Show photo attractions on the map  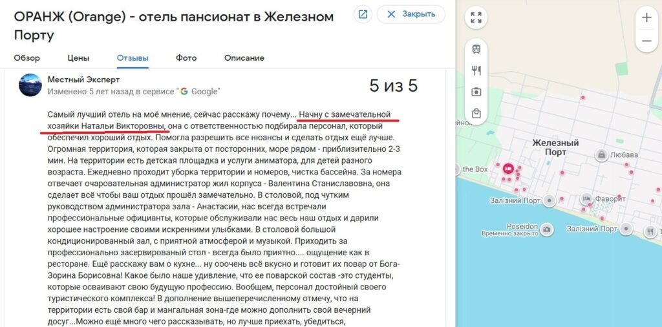tap(476, 92)
